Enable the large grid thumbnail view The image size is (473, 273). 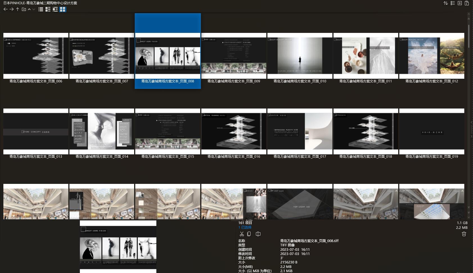63,9
